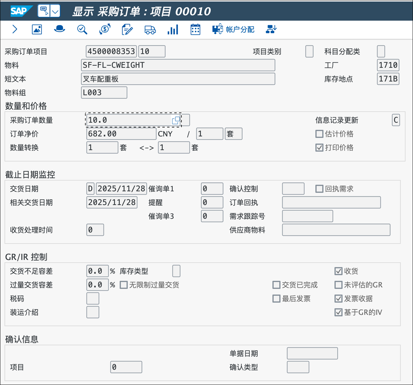
Task: Tick the 最后发票 checkbox
Action: click(x=276, y=299)
